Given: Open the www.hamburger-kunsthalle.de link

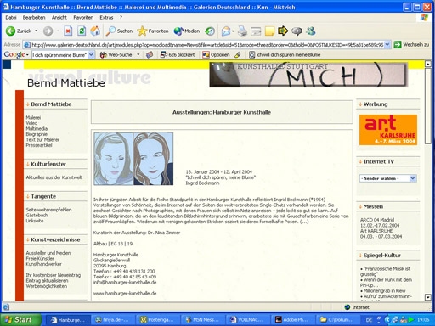Looking at the screenshot, I should (125, 293).
